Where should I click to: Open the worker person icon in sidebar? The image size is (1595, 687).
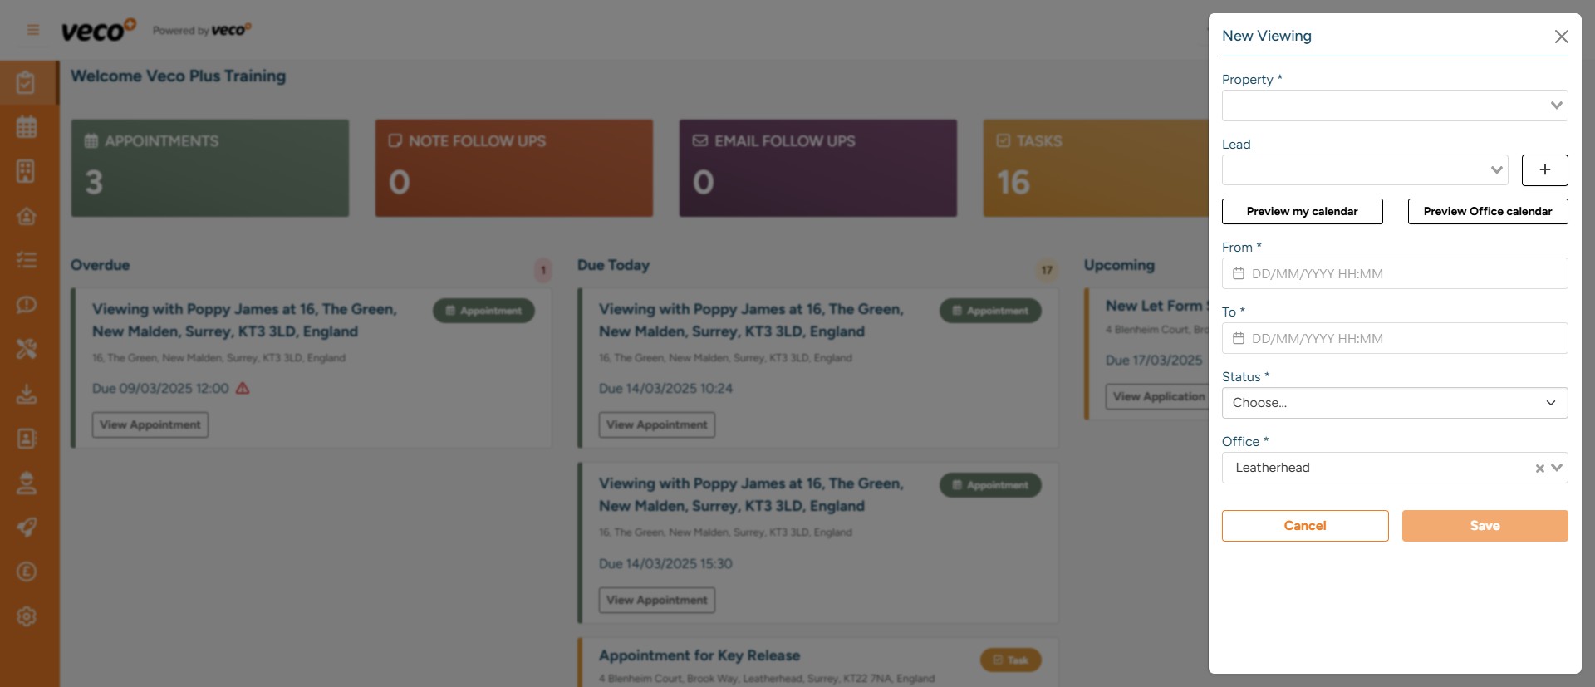27,483
